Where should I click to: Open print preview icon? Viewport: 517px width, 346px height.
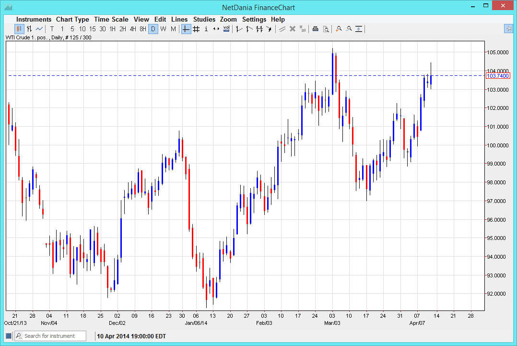pos(326,29)
